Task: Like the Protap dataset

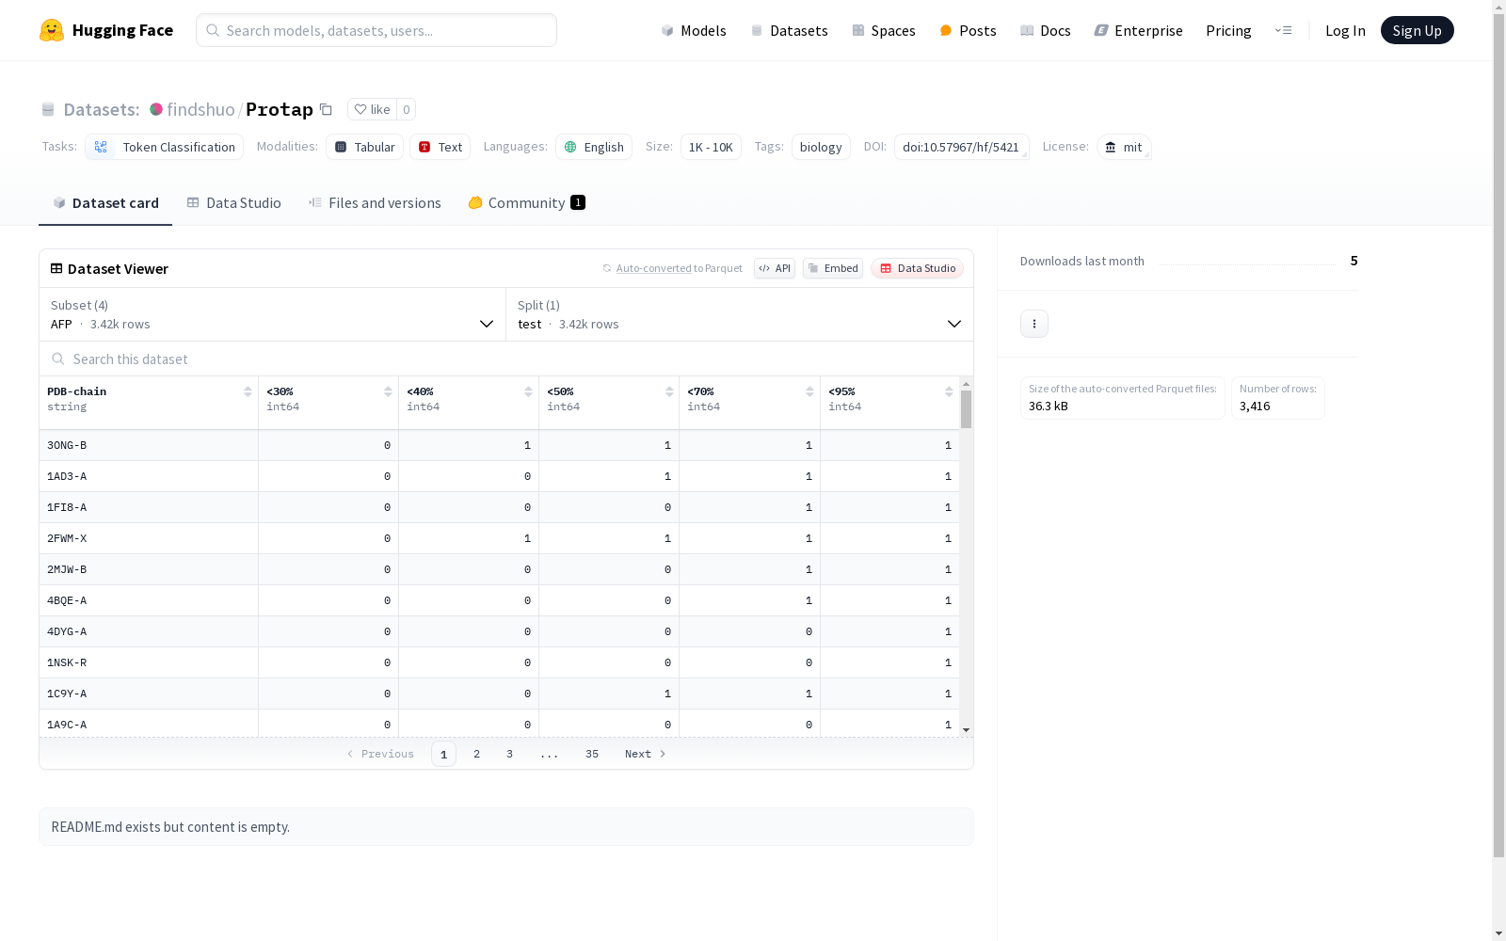Action: coord(372,109)
